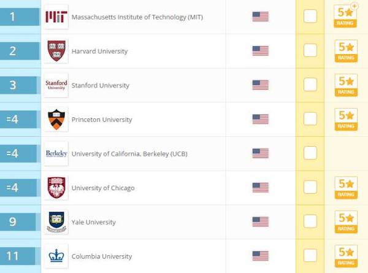Screen dimensions: 368x273
Task: Click the Columbia University crown logo
Action: click(x=56, y=256)
